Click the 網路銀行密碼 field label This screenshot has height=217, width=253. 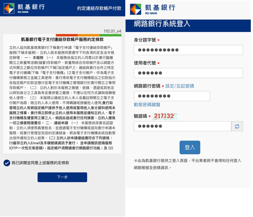(x=147, y=86)
